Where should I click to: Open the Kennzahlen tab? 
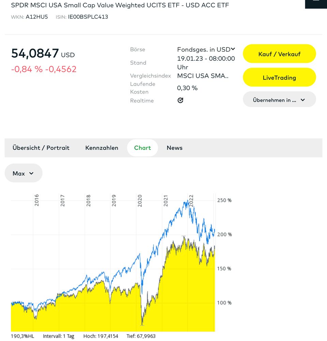(x=102, y=148)
